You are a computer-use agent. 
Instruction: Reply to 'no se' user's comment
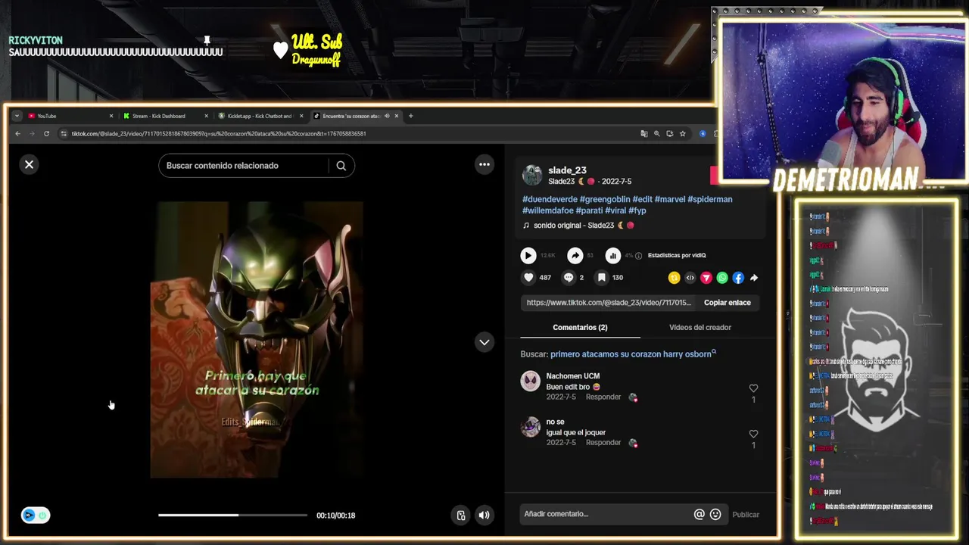point(603,443)
